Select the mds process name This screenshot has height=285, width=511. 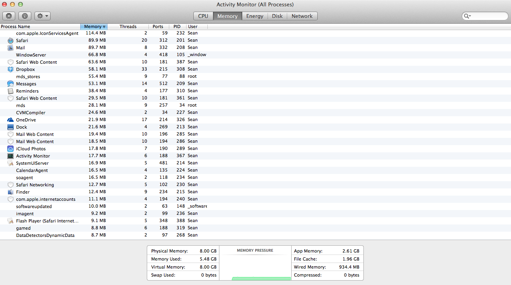click(x=20, y=105)
